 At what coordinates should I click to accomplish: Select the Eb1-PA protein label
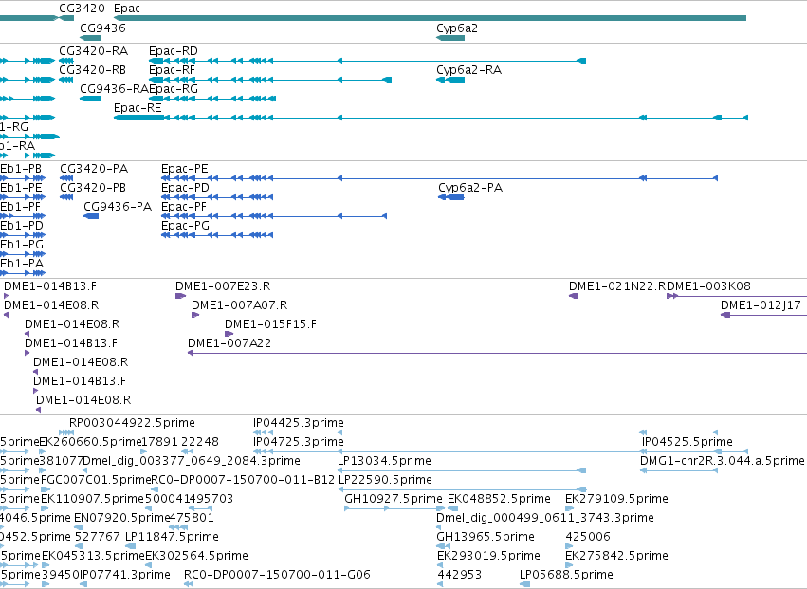coord(22,264)
